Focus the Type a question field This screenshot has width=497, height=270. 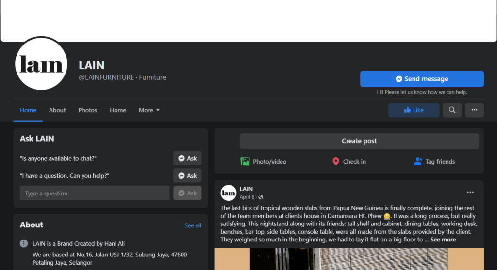pos(95,193)
